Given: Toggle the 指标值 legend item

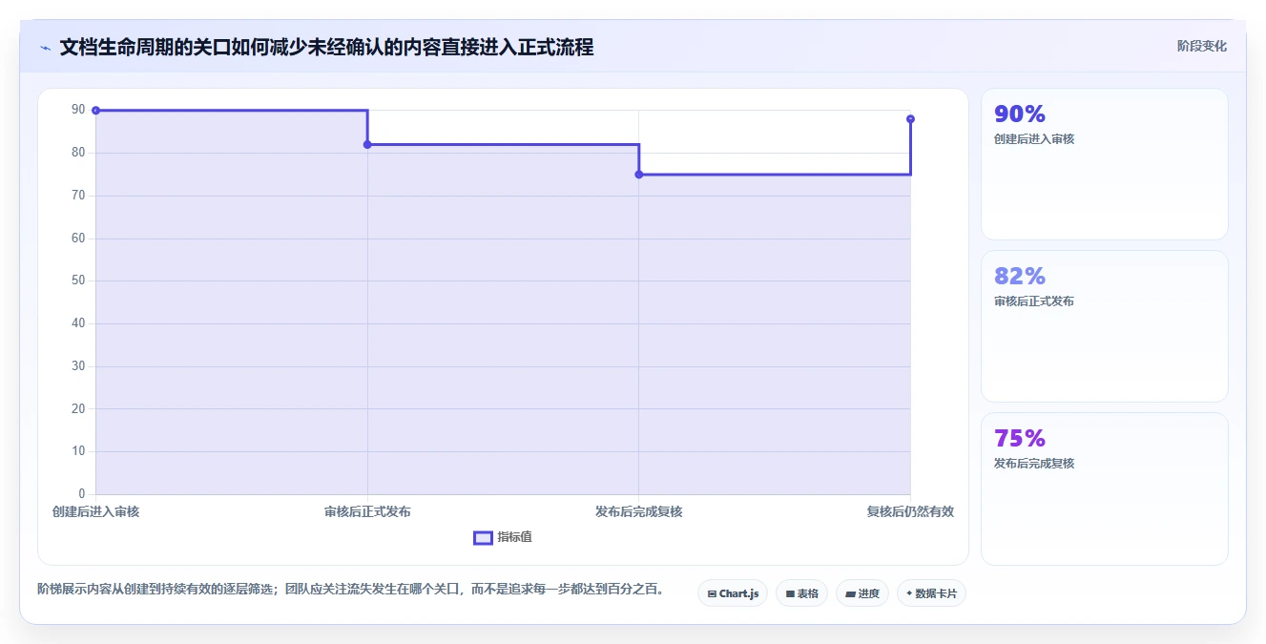Looking at the screenshot, I should 503,537.
